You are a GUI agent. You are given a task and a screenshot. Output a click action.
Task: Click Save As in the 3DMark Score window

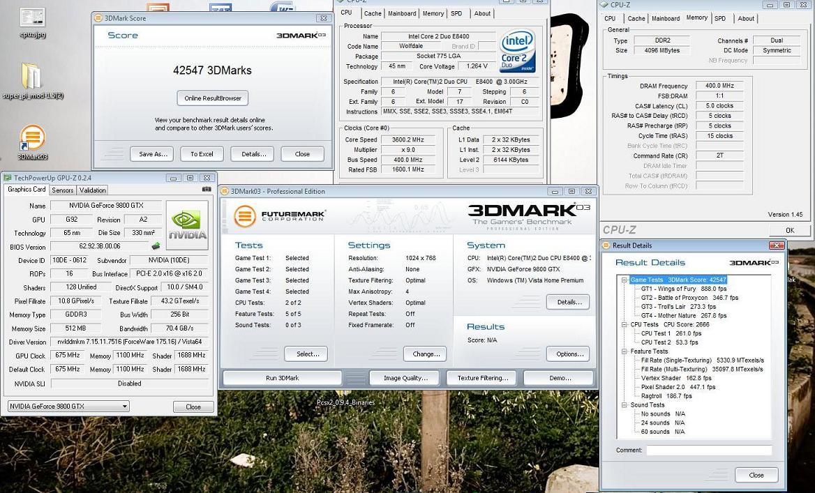pos(153,154)
